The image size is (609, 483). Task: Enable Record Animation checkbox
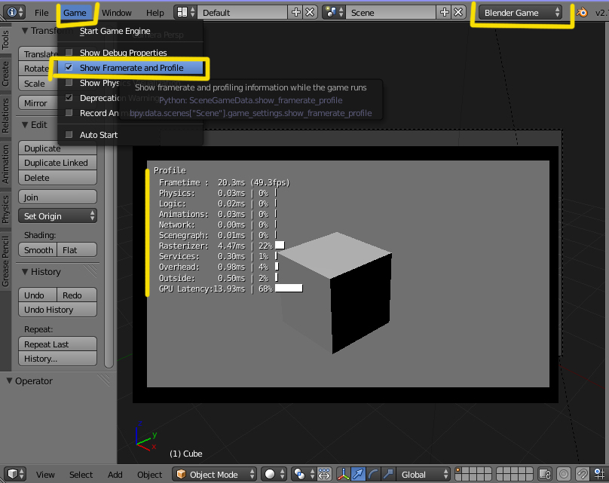pyautogui.click(x=69, y=112)
